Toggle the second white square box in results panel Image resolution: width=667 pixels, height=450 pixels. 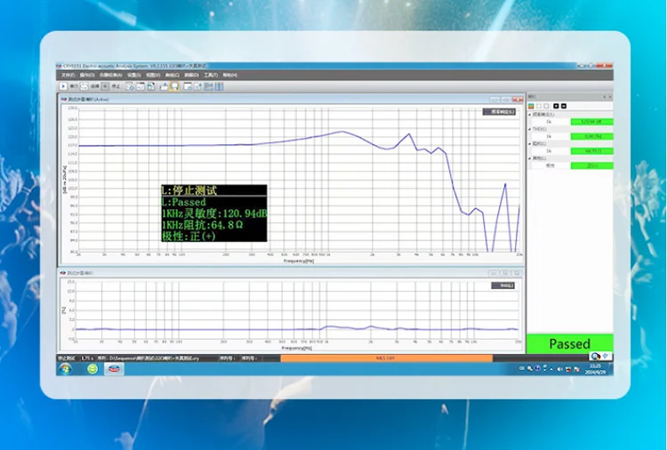(x=547, y=106)
